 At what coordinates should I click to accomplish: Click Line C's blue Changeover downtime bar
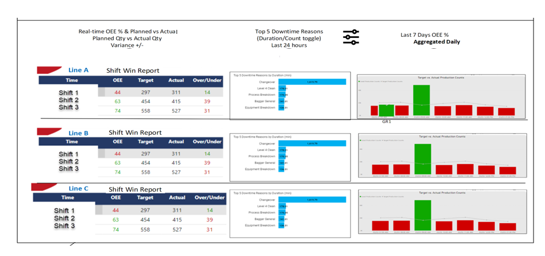pos(316,199)
